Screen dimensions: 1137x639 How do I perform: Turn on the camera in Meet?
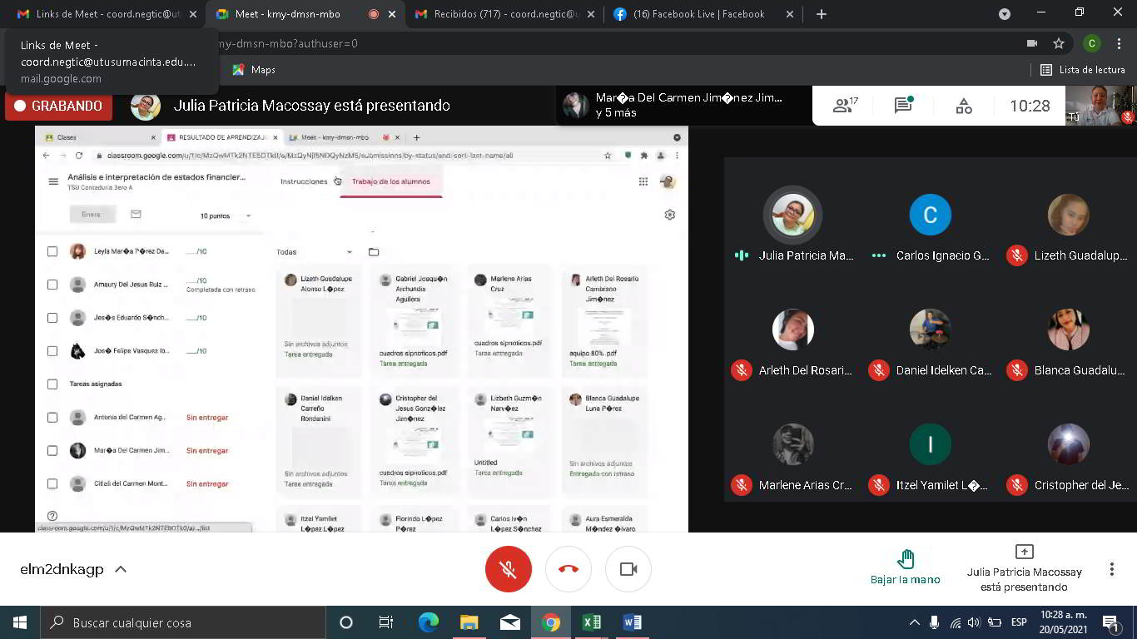pyautogui.click(x=628, y=569)
